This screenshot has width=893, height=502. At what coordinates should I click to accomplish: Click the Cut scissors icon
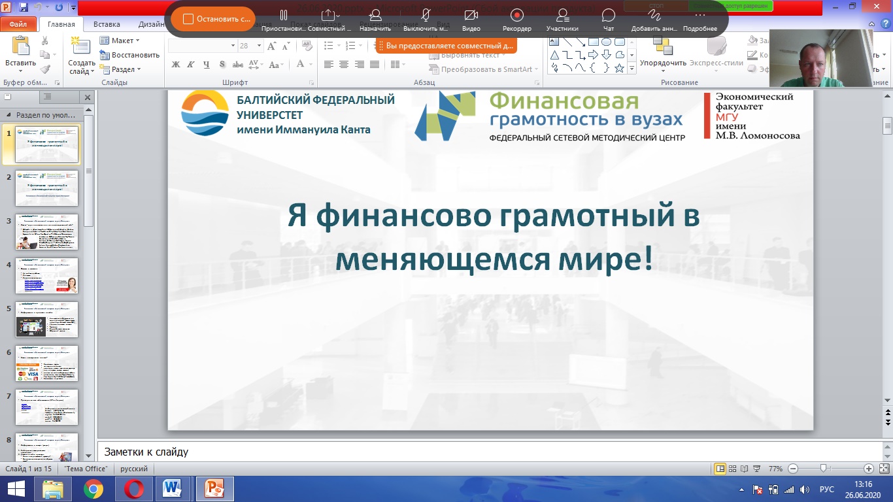tap(45, 41)
